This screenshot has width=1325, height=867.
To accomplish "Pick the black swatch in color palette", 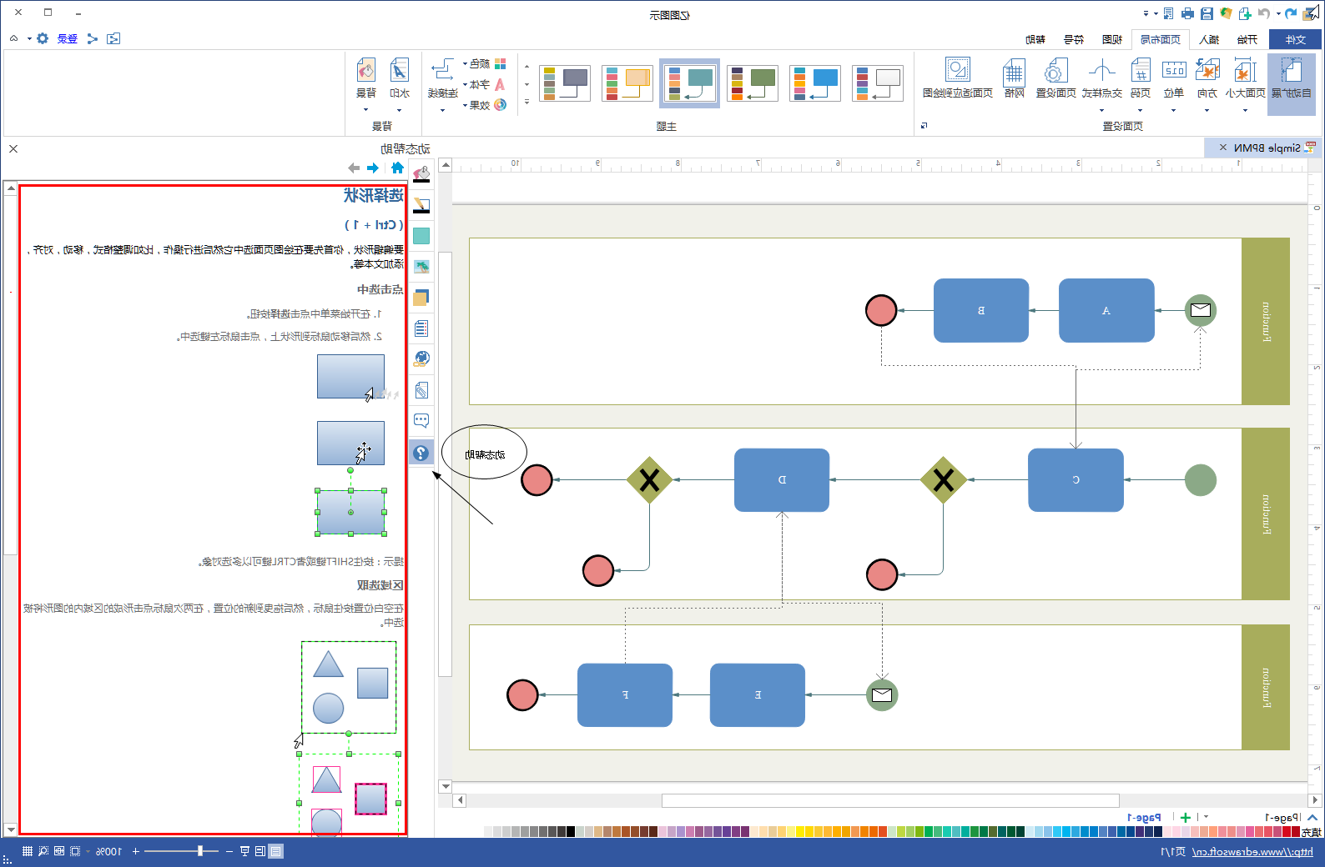I will pyautogui.click(x=571, y=831).
